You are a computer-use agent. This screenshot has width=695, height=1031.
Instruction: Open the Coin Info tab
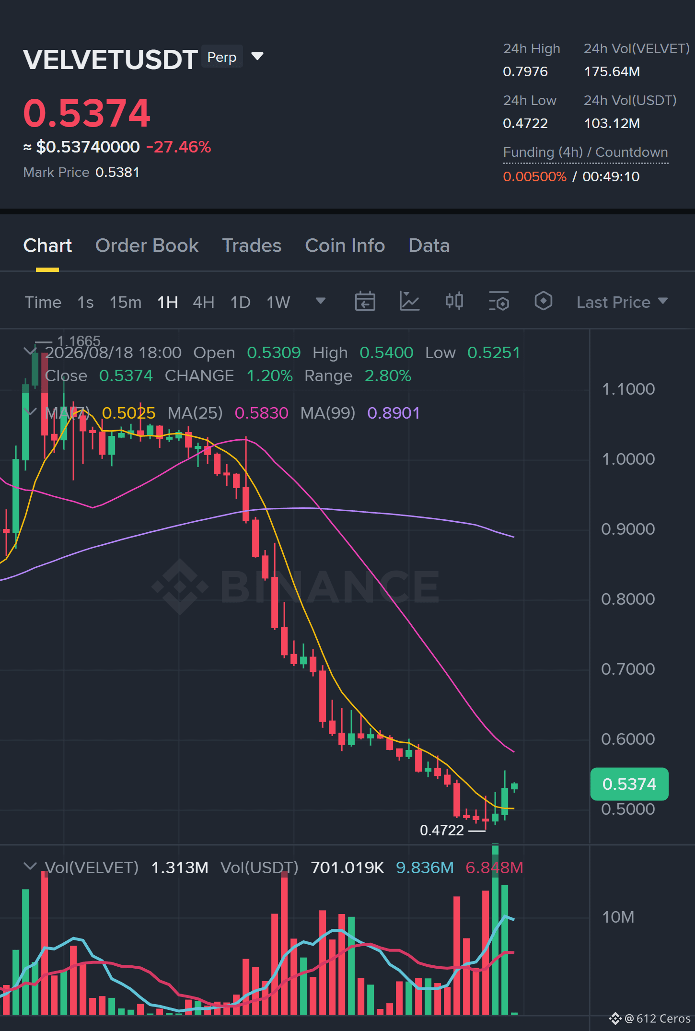click(345, 246)
